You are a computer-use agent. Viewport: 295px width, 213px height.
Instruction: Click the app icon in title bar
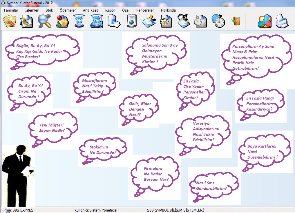click(3, 3)
